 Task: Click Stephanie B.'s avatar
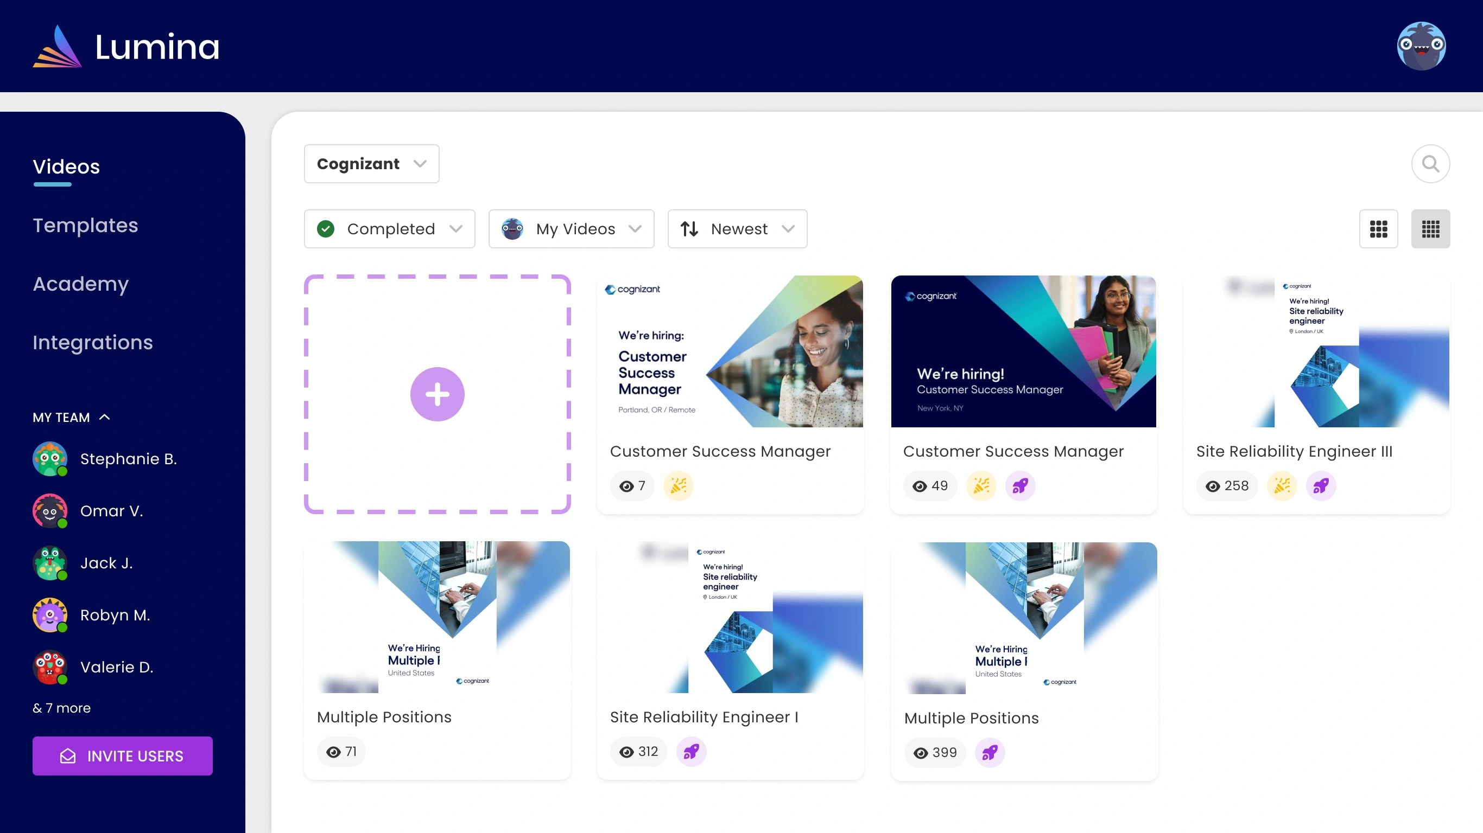coord(50,459)
